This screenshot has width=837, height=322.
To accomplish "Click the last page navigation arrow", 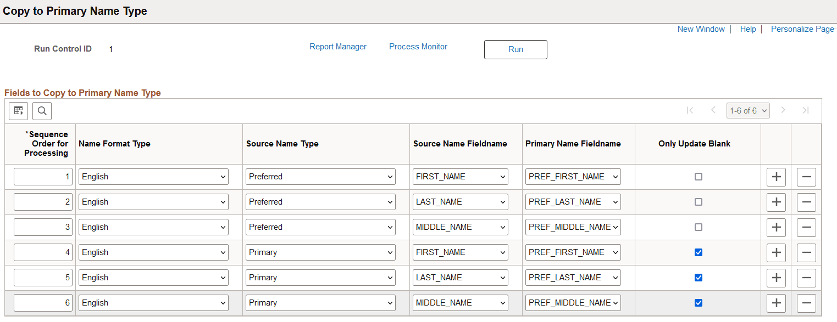I will (806, 110).
